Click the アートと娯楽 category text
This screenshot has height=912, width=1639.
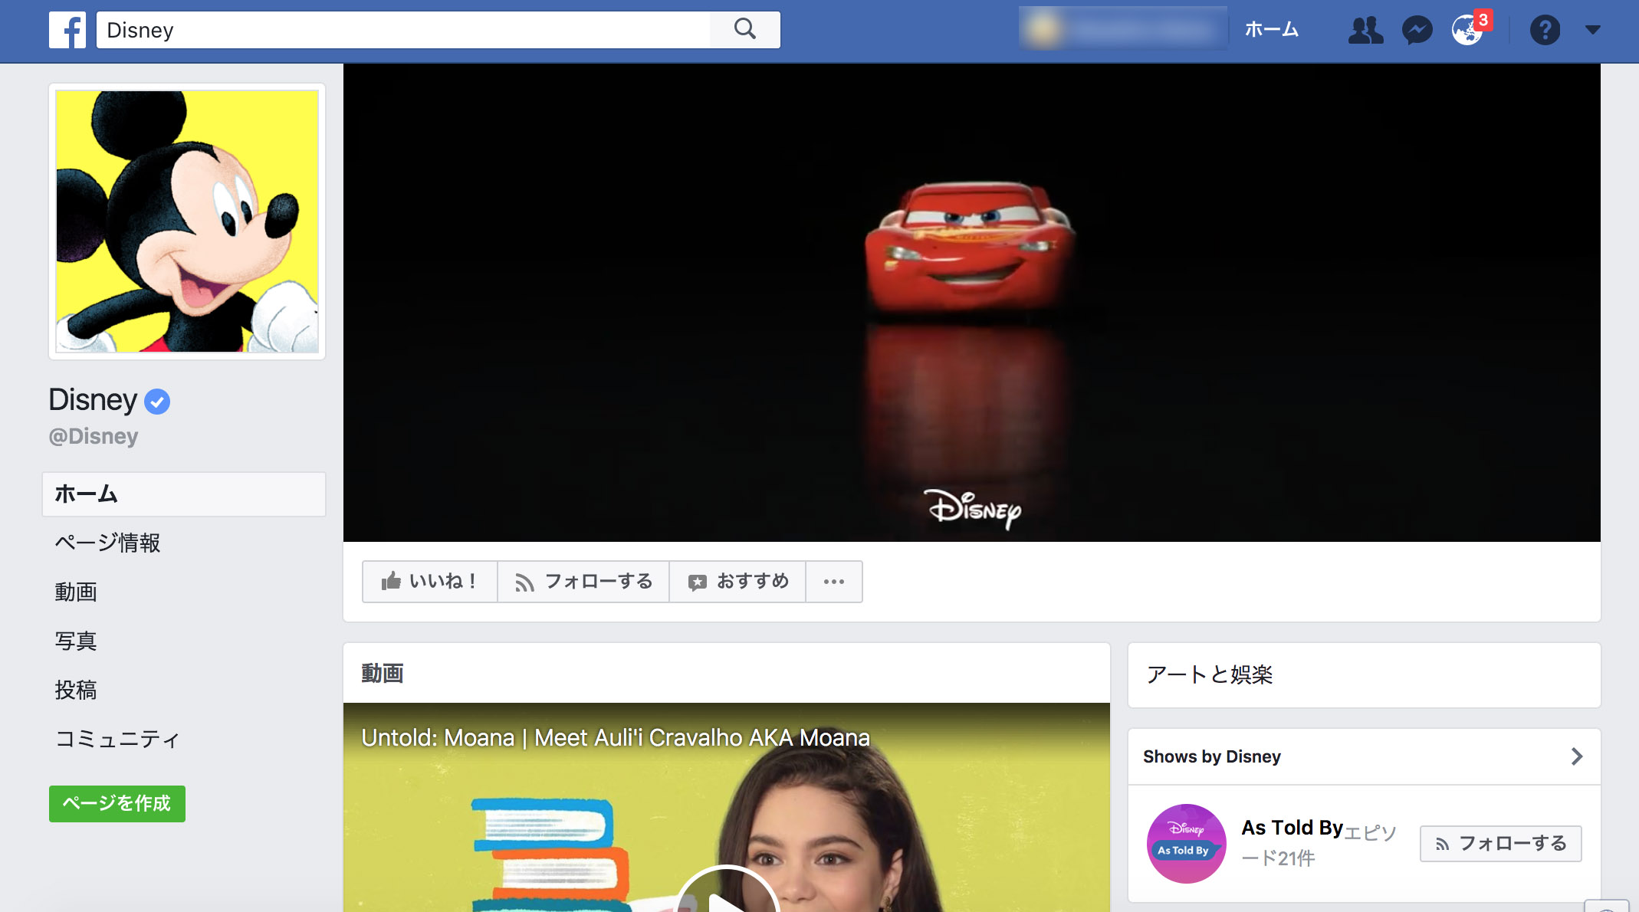click(x=1210, y=674)
